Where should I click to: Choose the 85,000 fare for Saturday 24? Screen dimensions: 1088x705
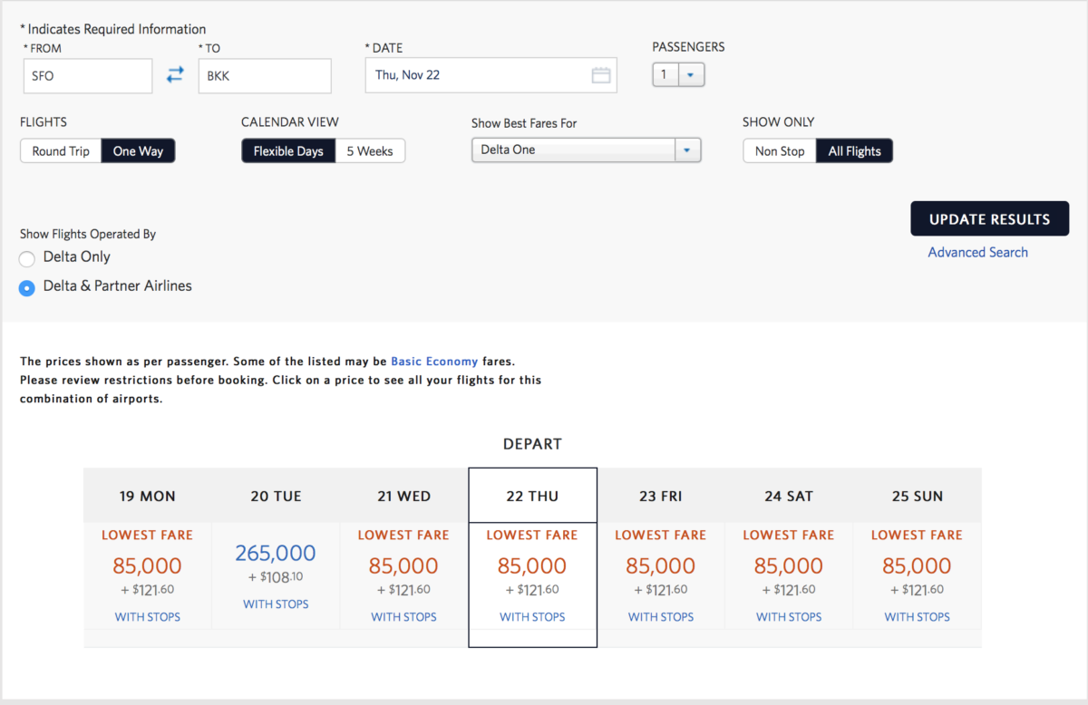pyautogui.click(x=789, y=566)
